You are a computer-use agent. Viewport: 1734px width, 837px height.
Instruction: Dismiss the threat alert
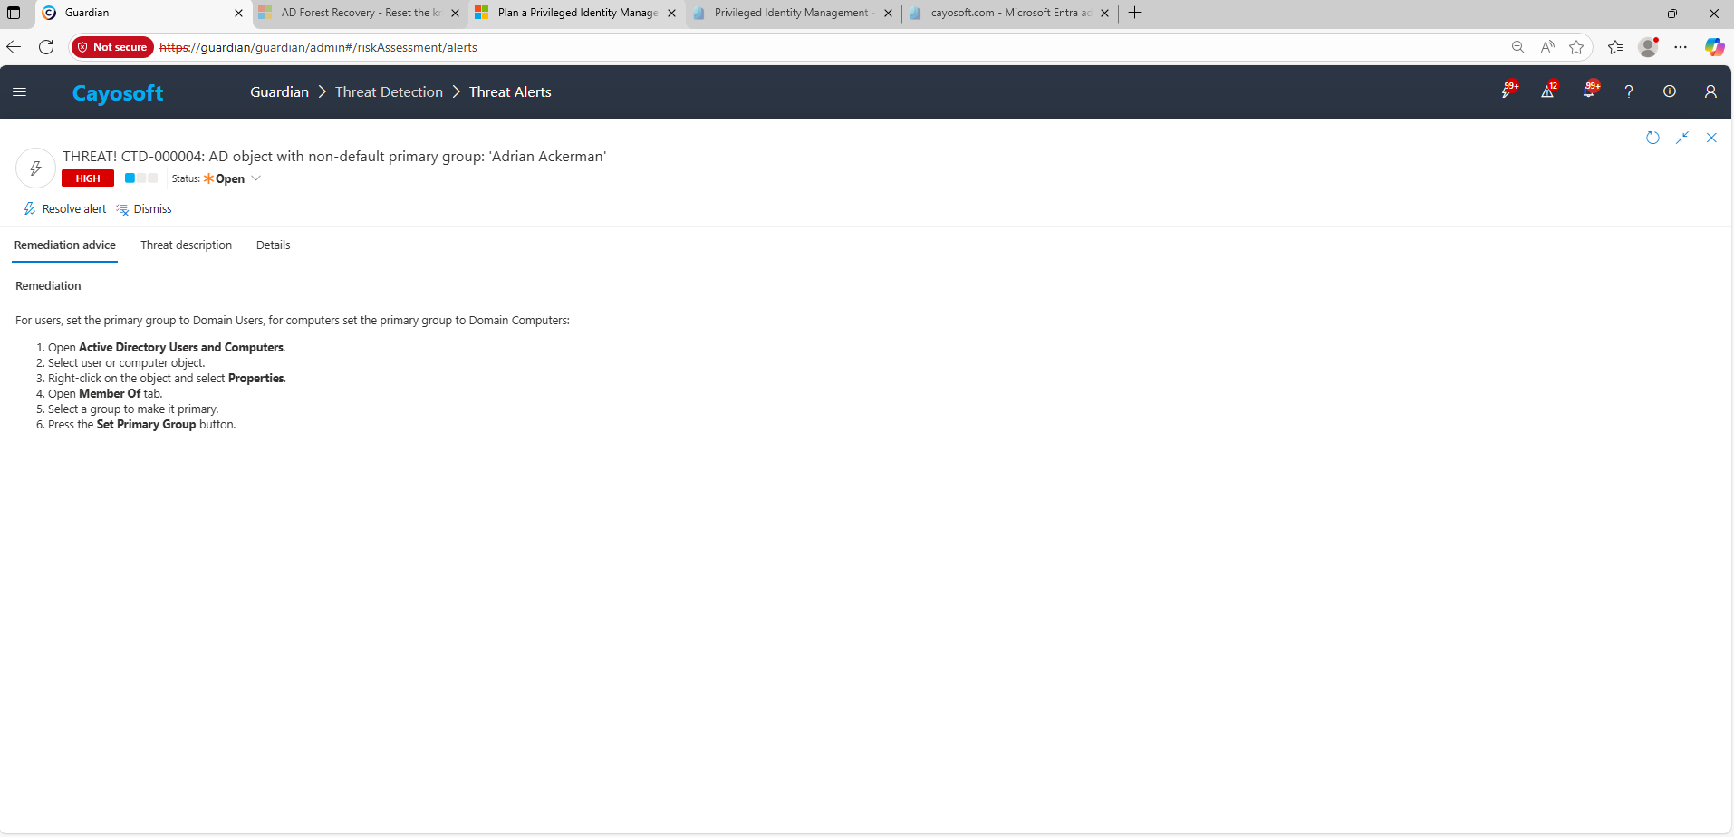pos(145,209)
